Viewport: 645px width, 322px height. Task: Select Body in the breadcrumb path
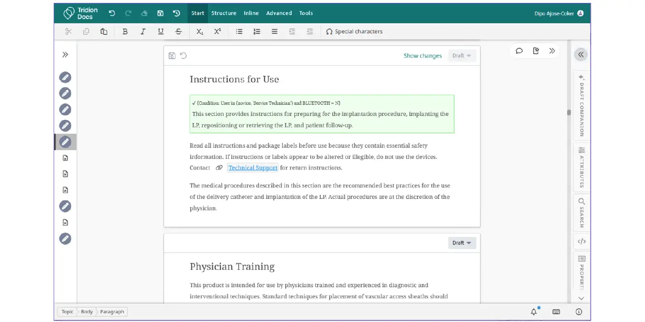[x=87, y=312]
